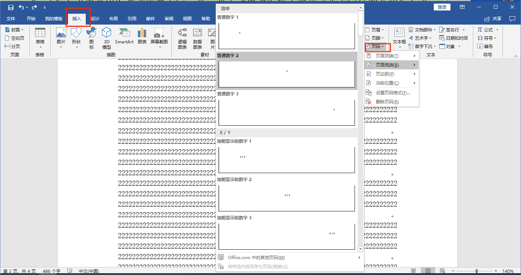Open the 封面 (Cover page) dropdown

coord(14,30)
